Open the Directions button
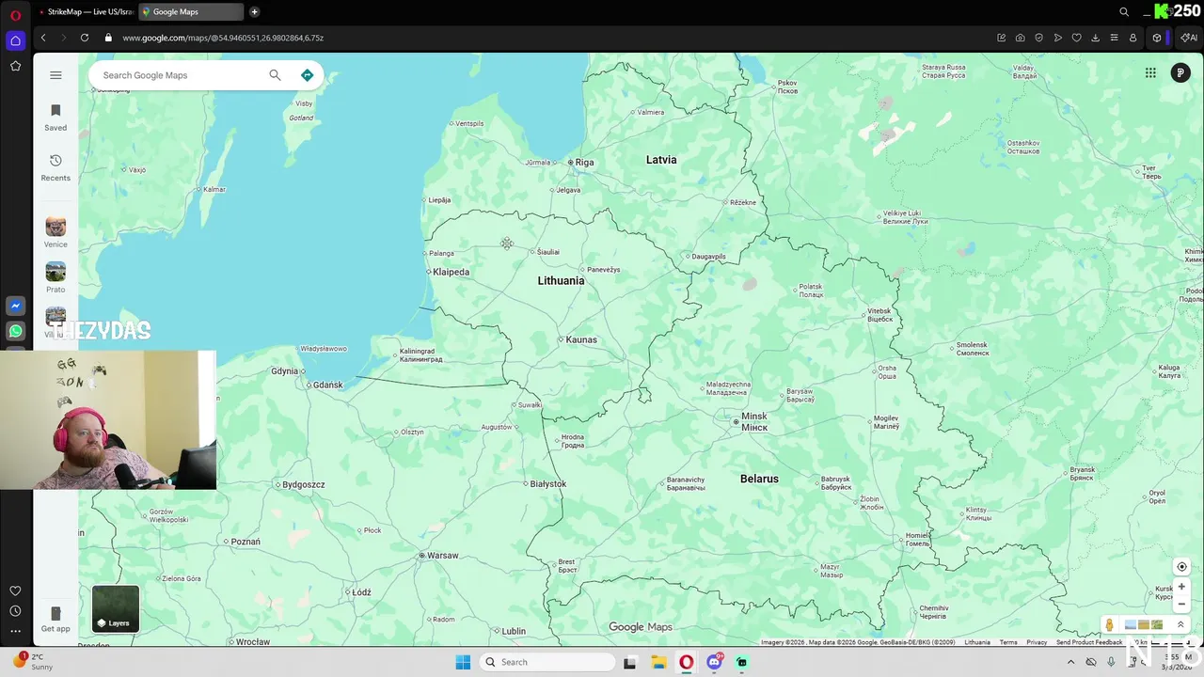Image resolution: width=1204 pixels, height=677 pixels. click(x=307, y=75)
